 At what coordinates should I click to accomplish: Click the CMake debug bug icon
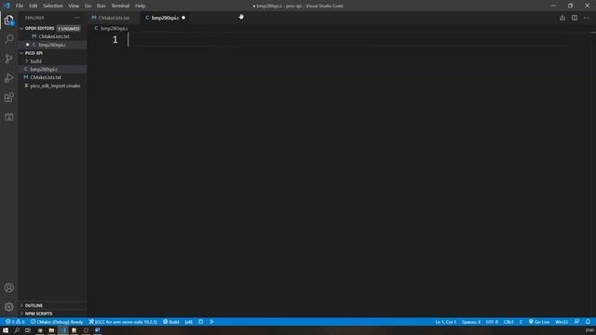pos(201,322)
